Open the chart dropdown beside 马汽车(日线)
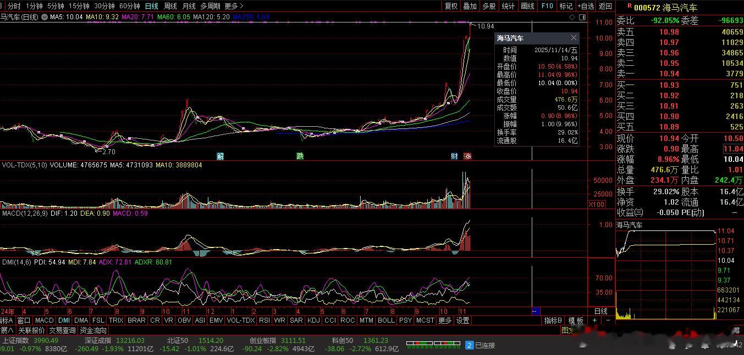 (44, 17)
